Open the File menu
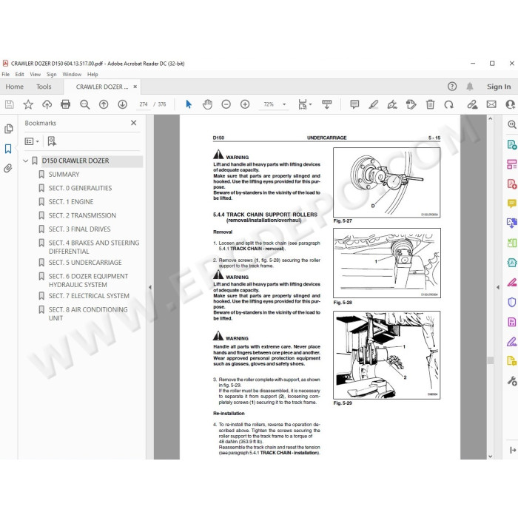Viewport: 518px width, 518px height. [6, 74]
